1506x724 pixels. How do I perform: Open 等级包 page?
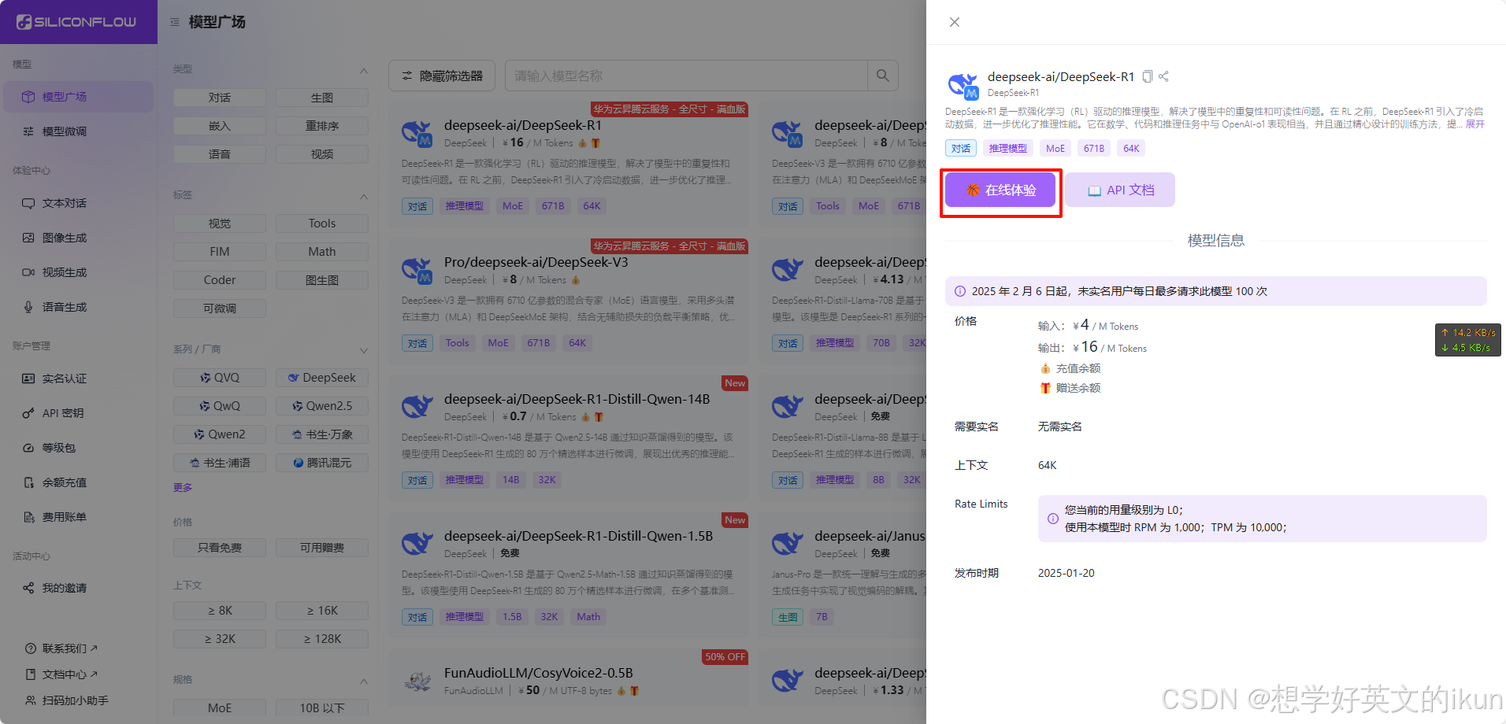click(78, 448)
